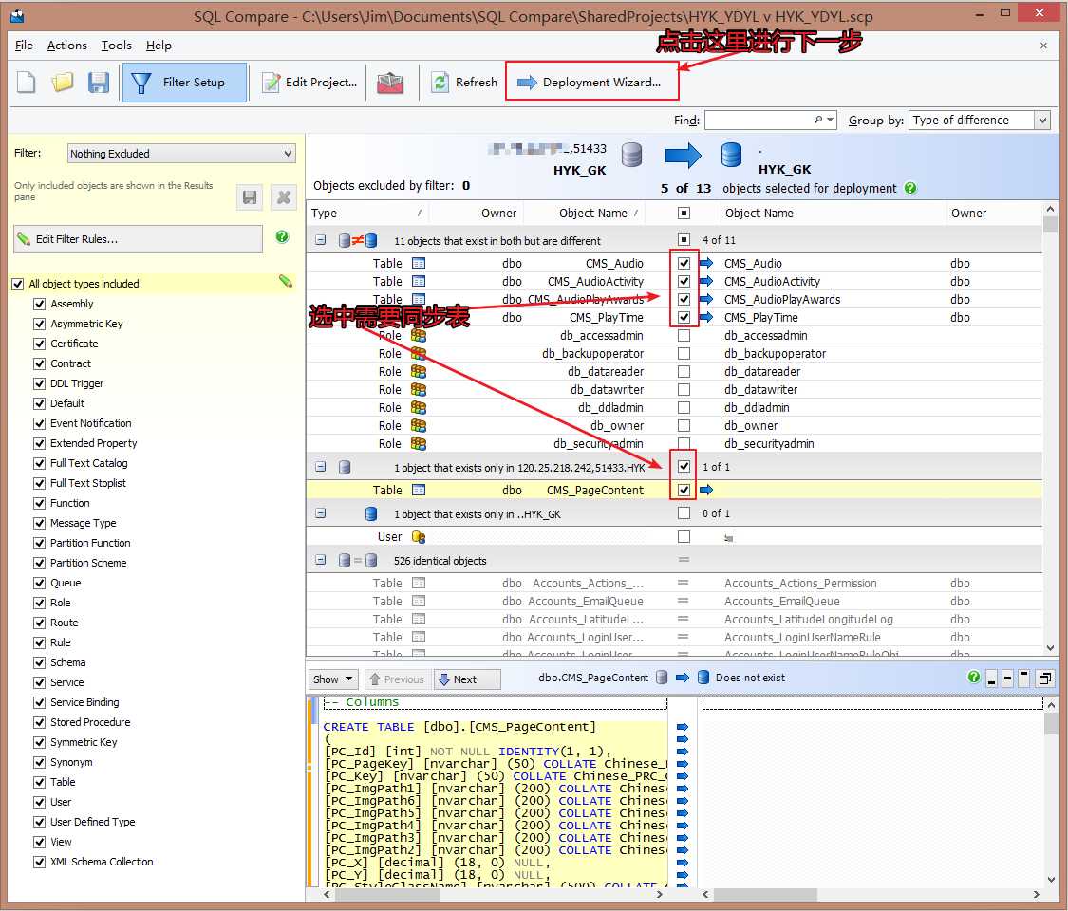Uncheck the CMS_Audio deployment checkbox
The width and height of the screenshot is (1068, 911).
click(684, 264)
